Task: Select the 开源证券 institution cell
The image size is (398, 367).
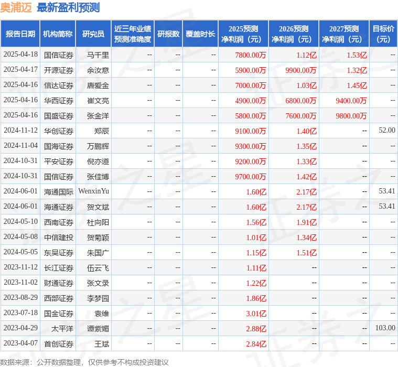Action: tap(59, 70)
